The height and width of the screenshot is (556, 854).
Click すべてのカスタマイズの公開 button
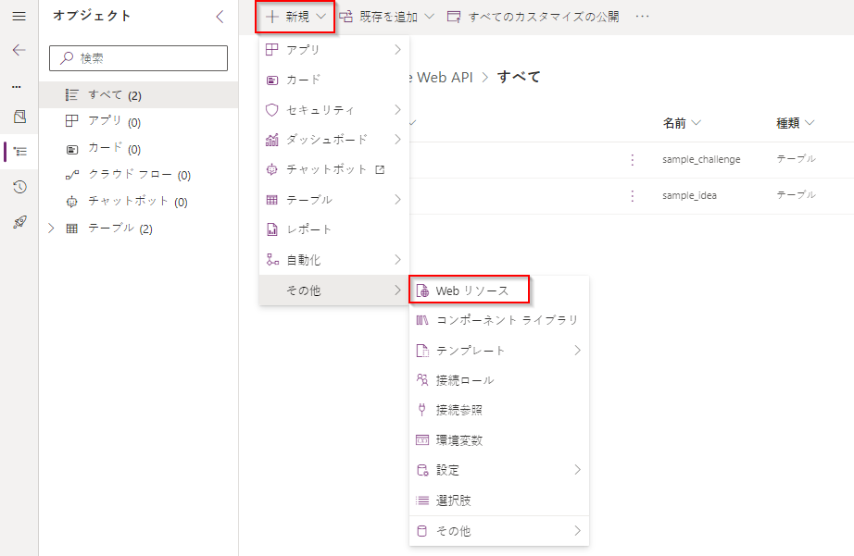(533, 17)
